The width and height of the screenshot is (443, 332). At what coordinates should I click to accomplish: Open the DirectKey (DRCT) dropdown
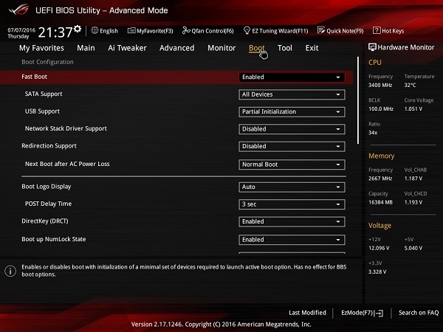[x=292, y=221]
